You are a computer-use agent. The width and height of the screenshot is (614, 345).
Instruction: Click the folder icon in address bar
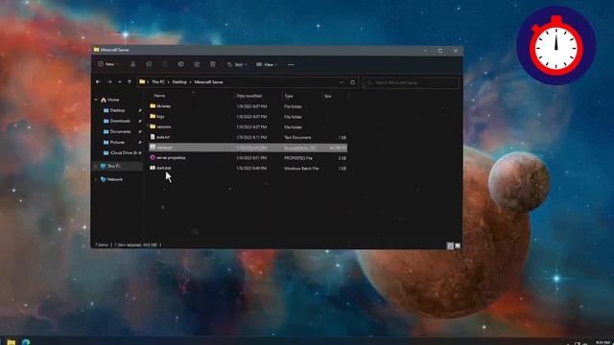[142, 81]
